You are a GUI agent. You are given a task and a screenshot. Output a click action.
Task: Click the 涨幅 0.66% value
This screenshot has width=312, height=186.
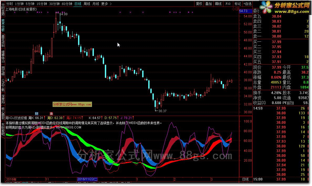coord(276,77)
